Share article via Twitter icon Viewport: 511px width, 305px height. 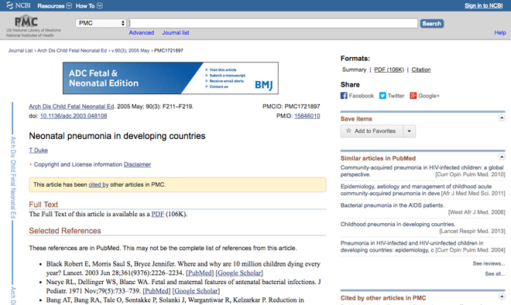click(382, 96)
